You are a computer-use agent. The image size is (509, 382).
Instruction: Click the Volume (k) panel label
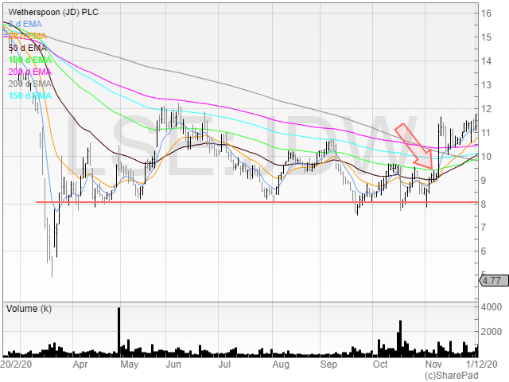pyautogui.click(x=29, y=309)
